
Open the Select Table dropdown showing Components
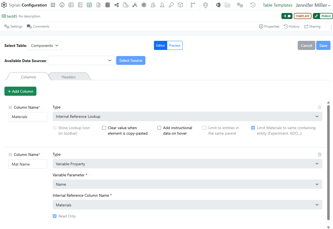click(x=45, y=46)
